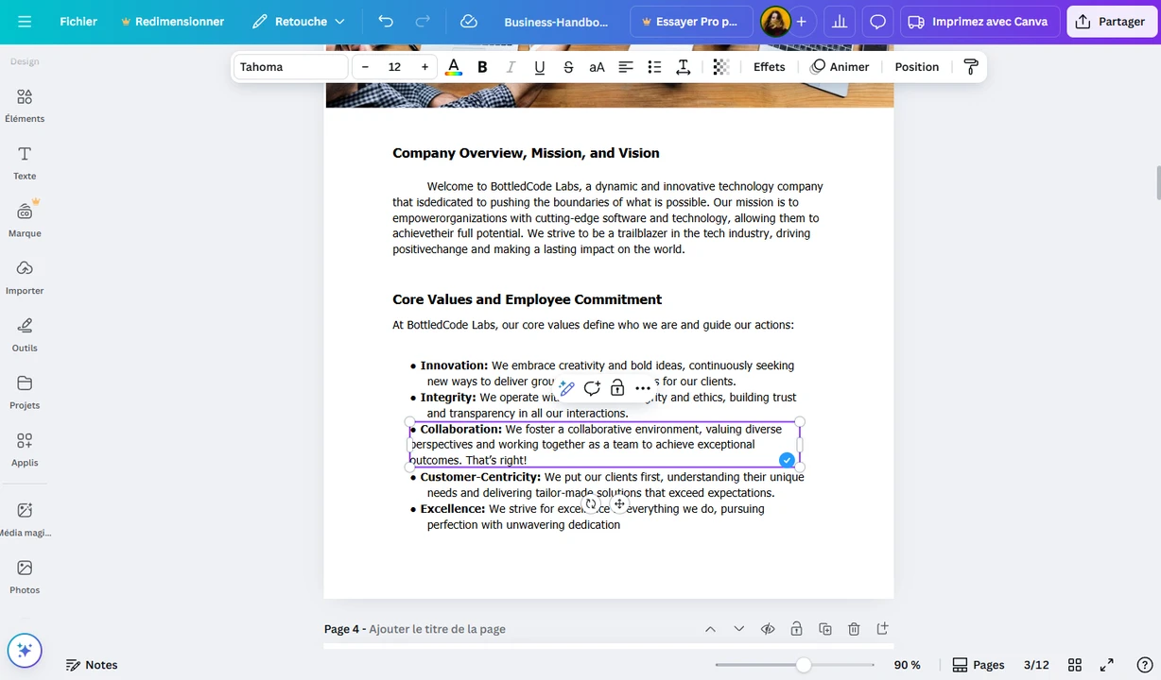Open the Texte panel
Image resolution: width=1161 pixels, height=680 pixels.
pyautogui.click(x=25, y=163)
